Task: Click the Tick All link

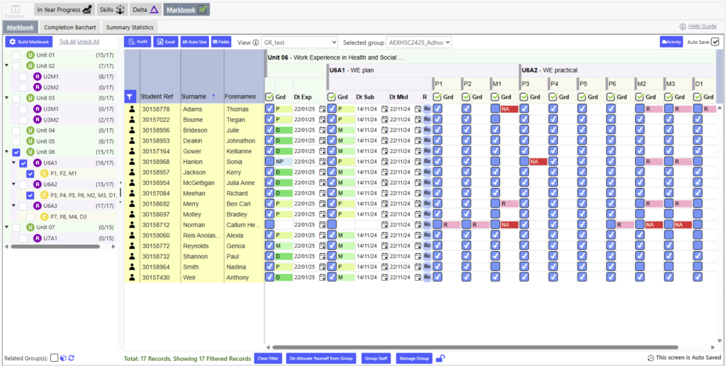Action: point(67,42)
